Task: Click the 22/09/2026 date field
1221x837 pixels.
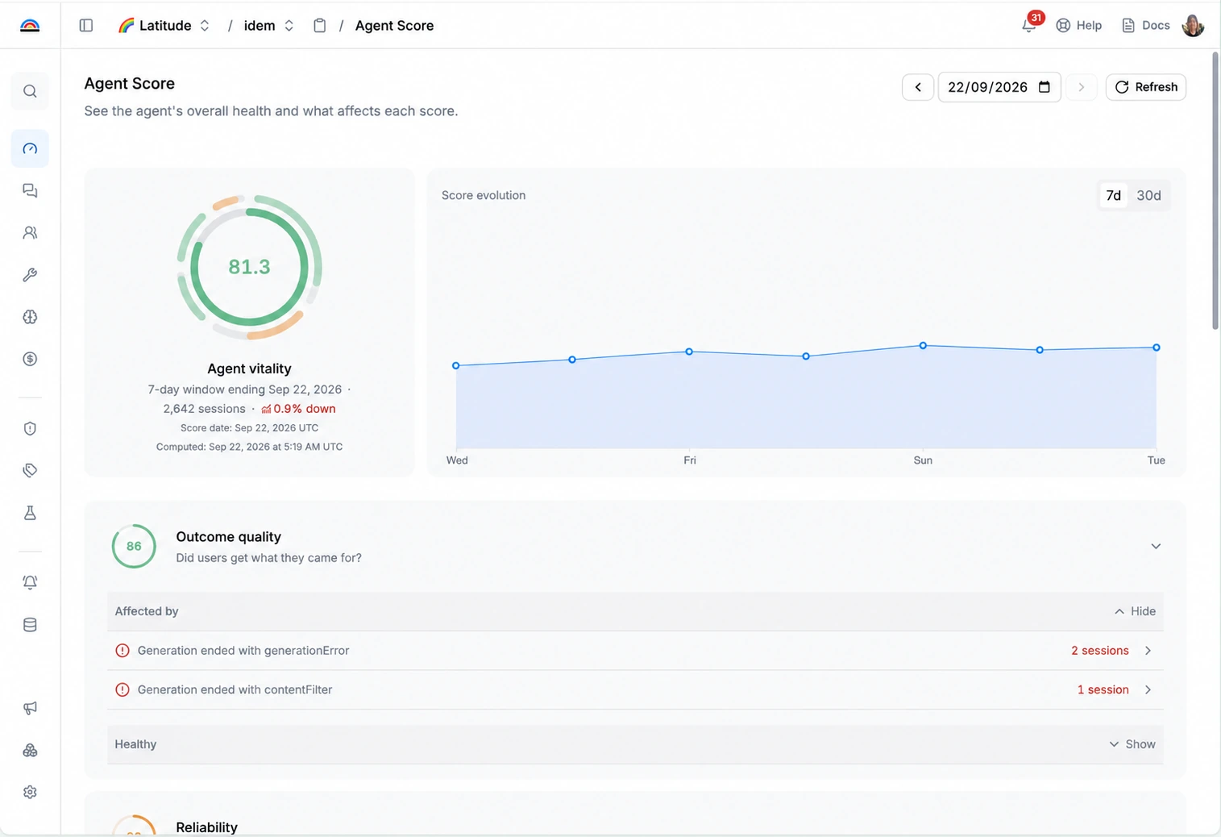Action: pos(999,87)
